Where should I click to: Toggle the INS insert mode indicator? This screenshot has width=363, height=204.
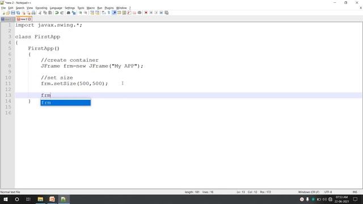(354, 192)
